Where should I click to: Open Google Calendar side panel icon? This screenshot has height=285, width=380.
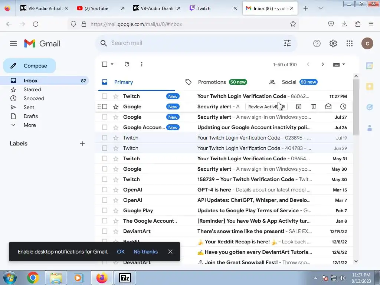click(369, 65)
